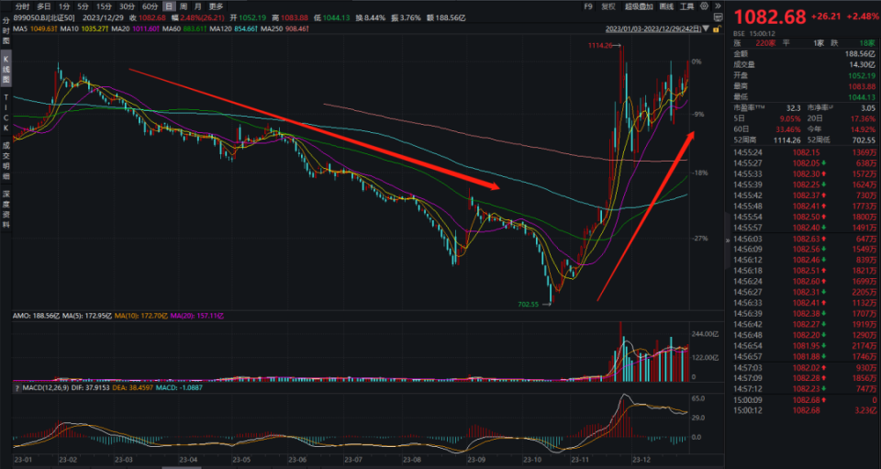Open the 分时图 sidebar tab

click(x=6, y=31)
